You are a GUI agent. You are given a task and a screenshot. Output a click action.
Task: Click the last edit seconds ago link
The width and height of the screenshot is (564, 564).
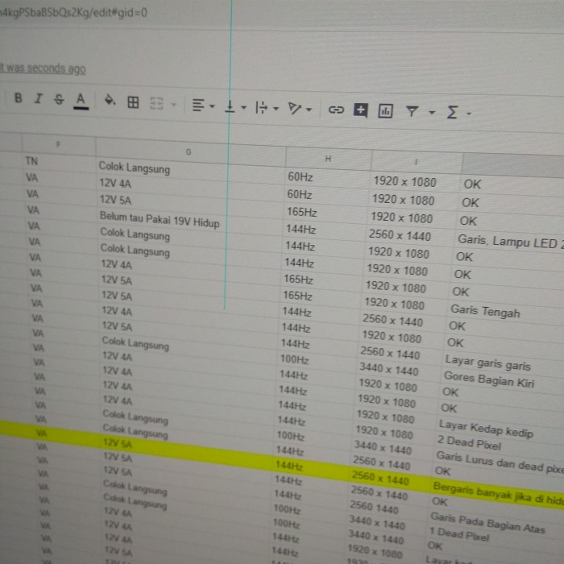(43, 69)
